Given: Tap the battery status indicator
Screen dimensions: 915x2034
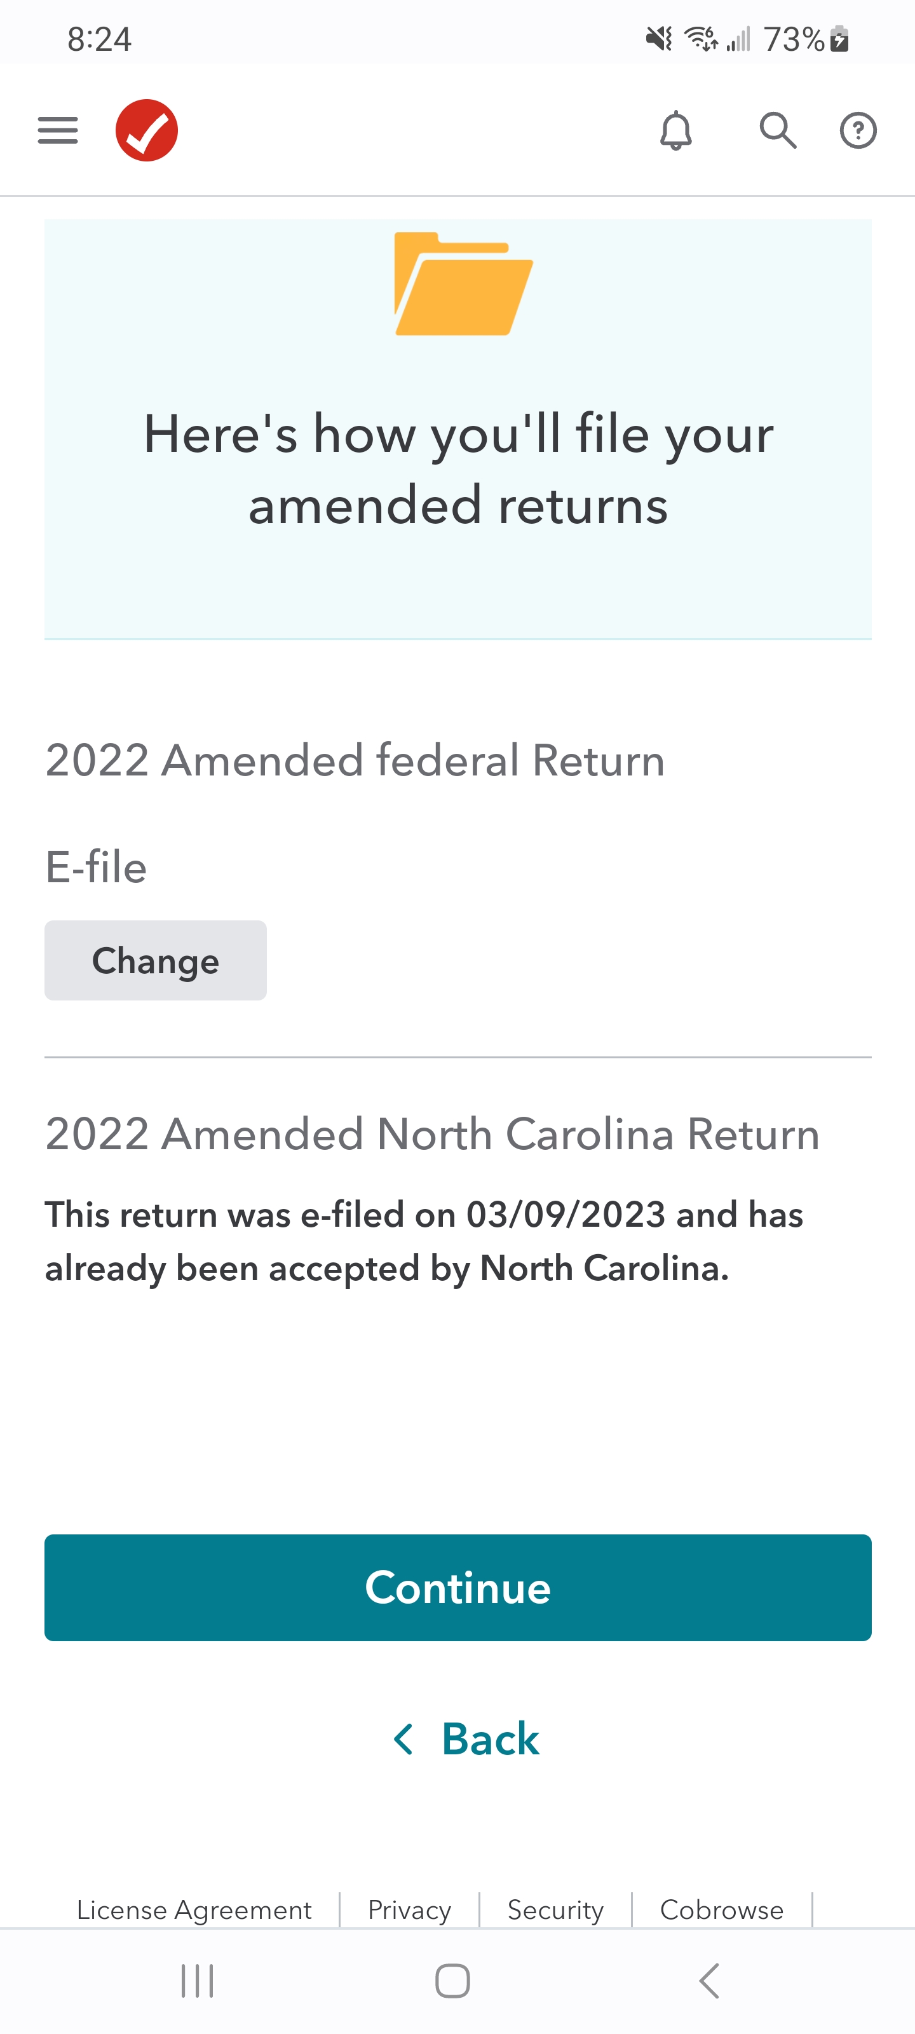Looking at the screenshot, I should [840, 39].
